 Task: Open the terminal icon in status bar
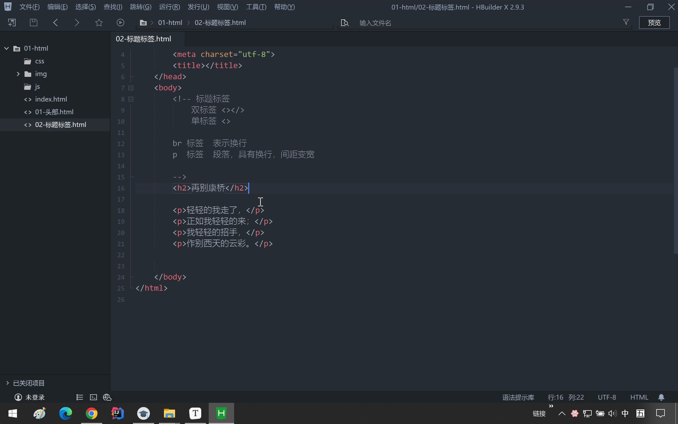coord(93,397)
